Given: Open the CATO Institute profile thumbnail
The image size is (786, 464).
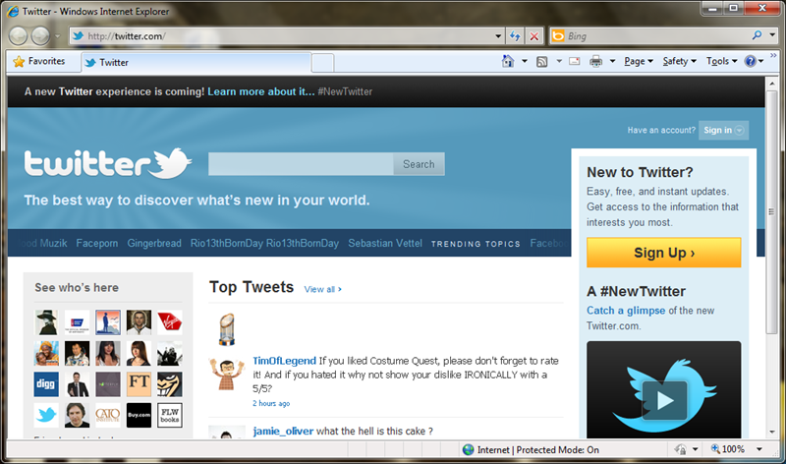Looking at the screenshot, I should (x=108, y=416).
